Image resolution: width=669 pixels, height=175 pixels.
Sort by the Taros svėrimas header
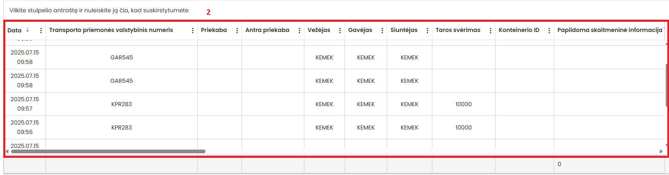(458, 30)
